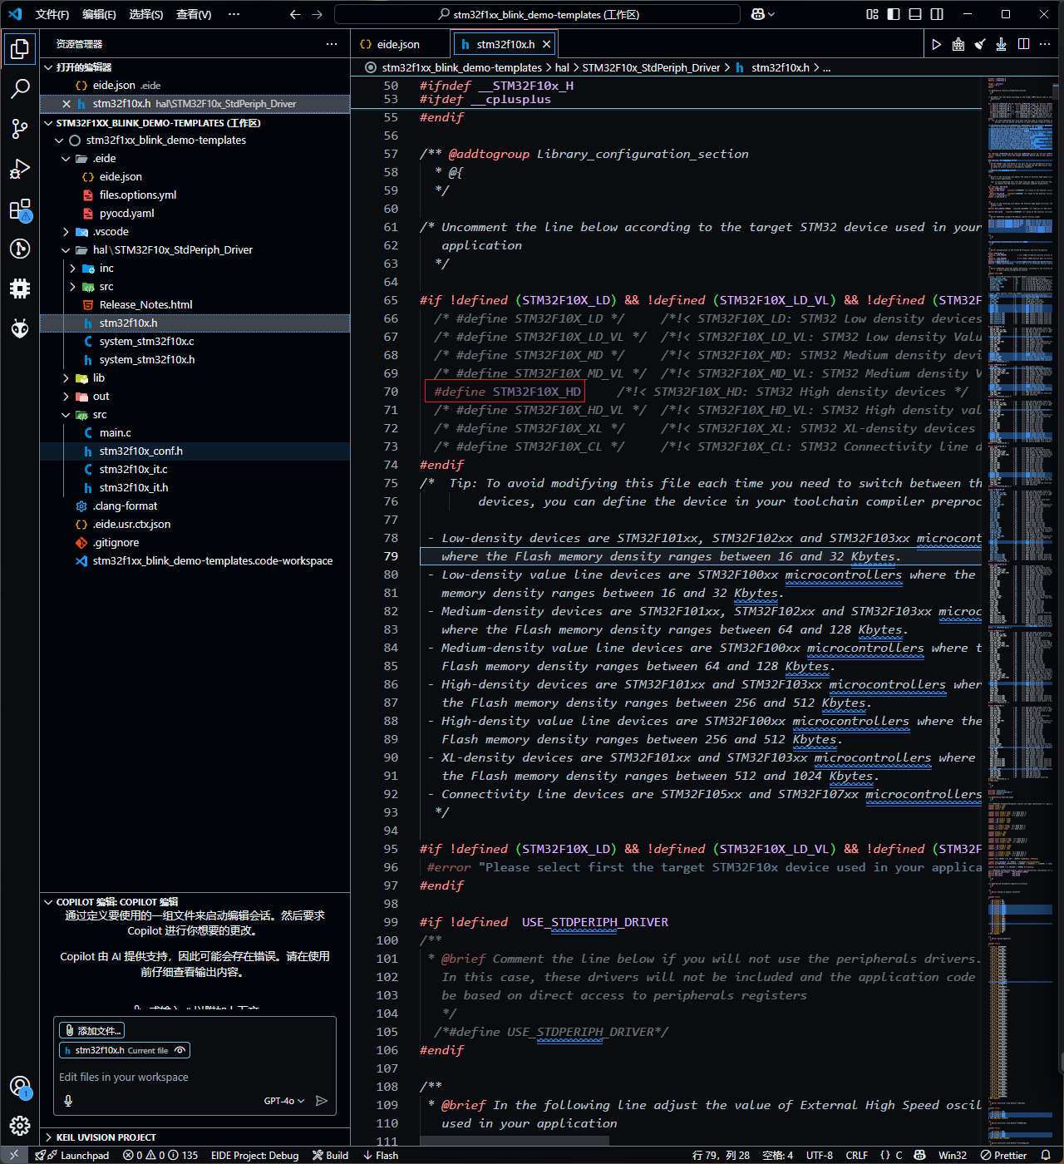
Task: Send the Copilot edit request
Action: (x=322, y=1101)
